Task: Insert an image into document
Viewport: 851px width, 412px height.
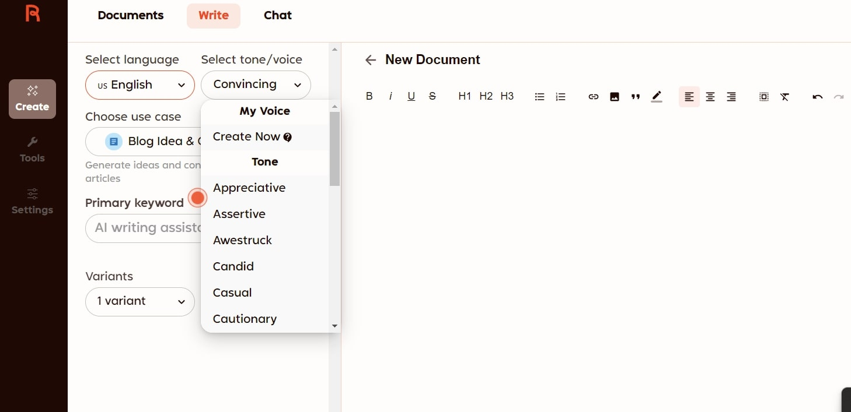Action: pyautogui.click(x=614, y=97)
